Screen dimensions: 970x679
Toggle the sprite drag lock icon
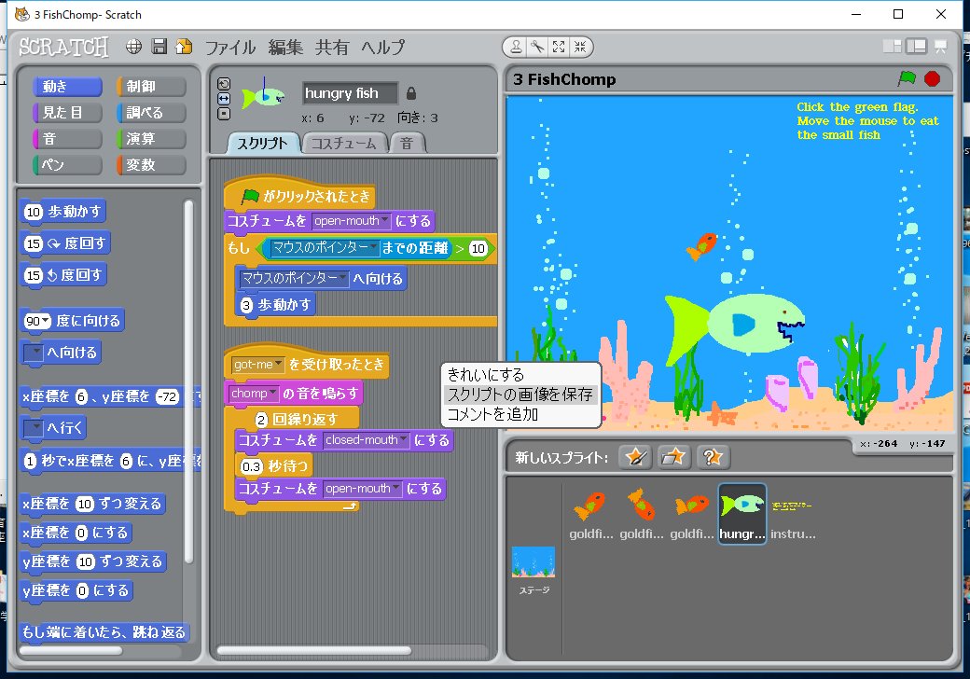(x=411, y=93)
